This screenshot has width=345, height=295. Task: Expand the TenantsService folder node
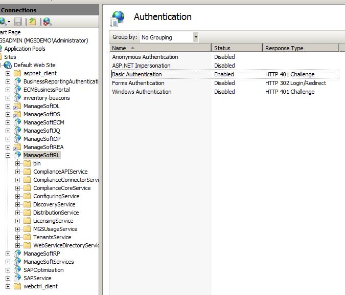click(17, 237)
